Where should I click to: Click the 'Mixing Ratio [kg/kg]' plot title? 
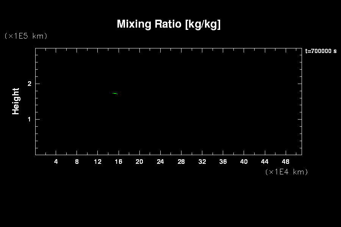pyautogui.click(x=169, y=24)
